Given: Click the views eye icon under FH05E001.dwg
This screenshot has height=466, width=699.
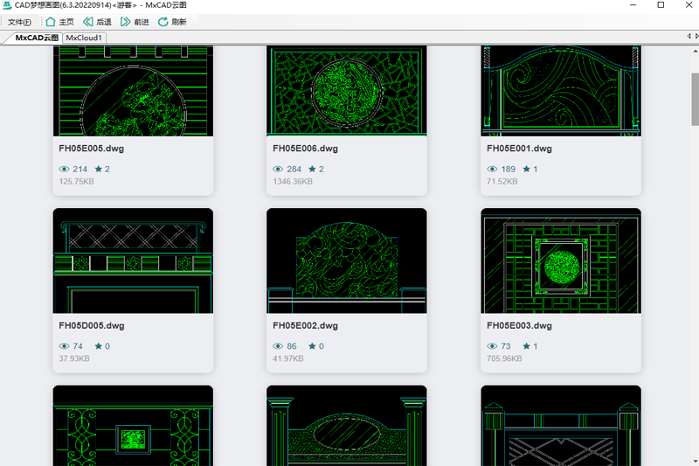Looking at the screenshot, I should [492, 169].
